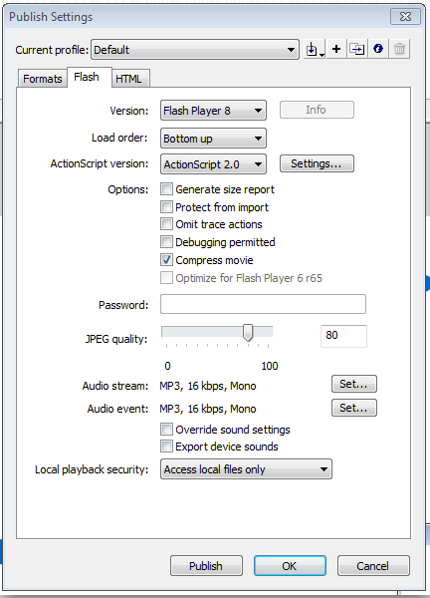Create a new profile with plus icon

336,49
